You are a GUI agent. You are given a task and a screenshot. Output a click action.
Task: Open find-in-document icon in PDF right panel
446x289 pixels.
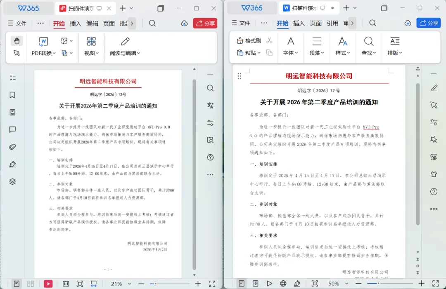click(x=210, y=140)
